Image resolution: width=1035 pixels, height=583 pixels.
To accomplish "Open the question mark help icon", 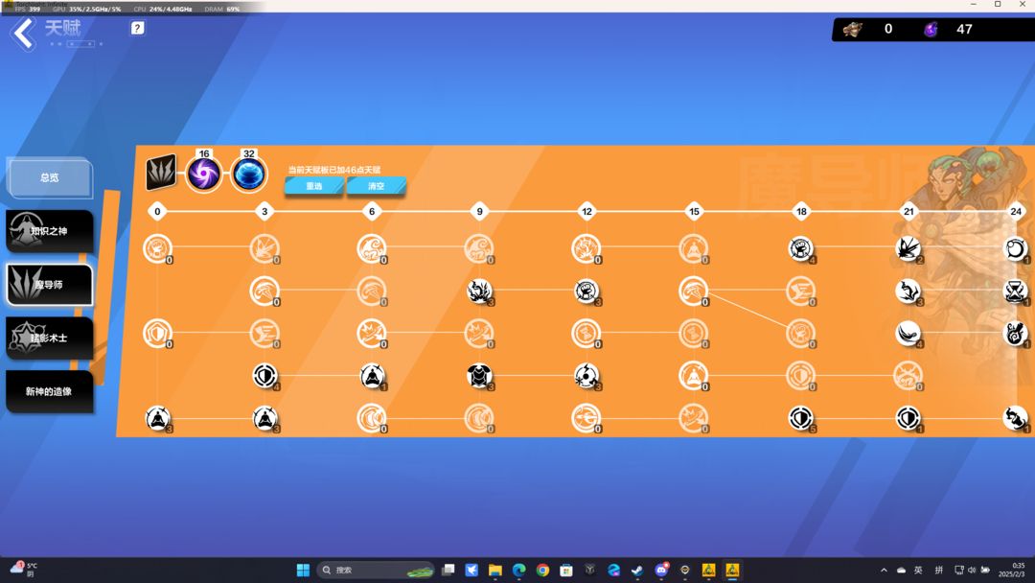I will pyautogui.click(x=137, y=29).
